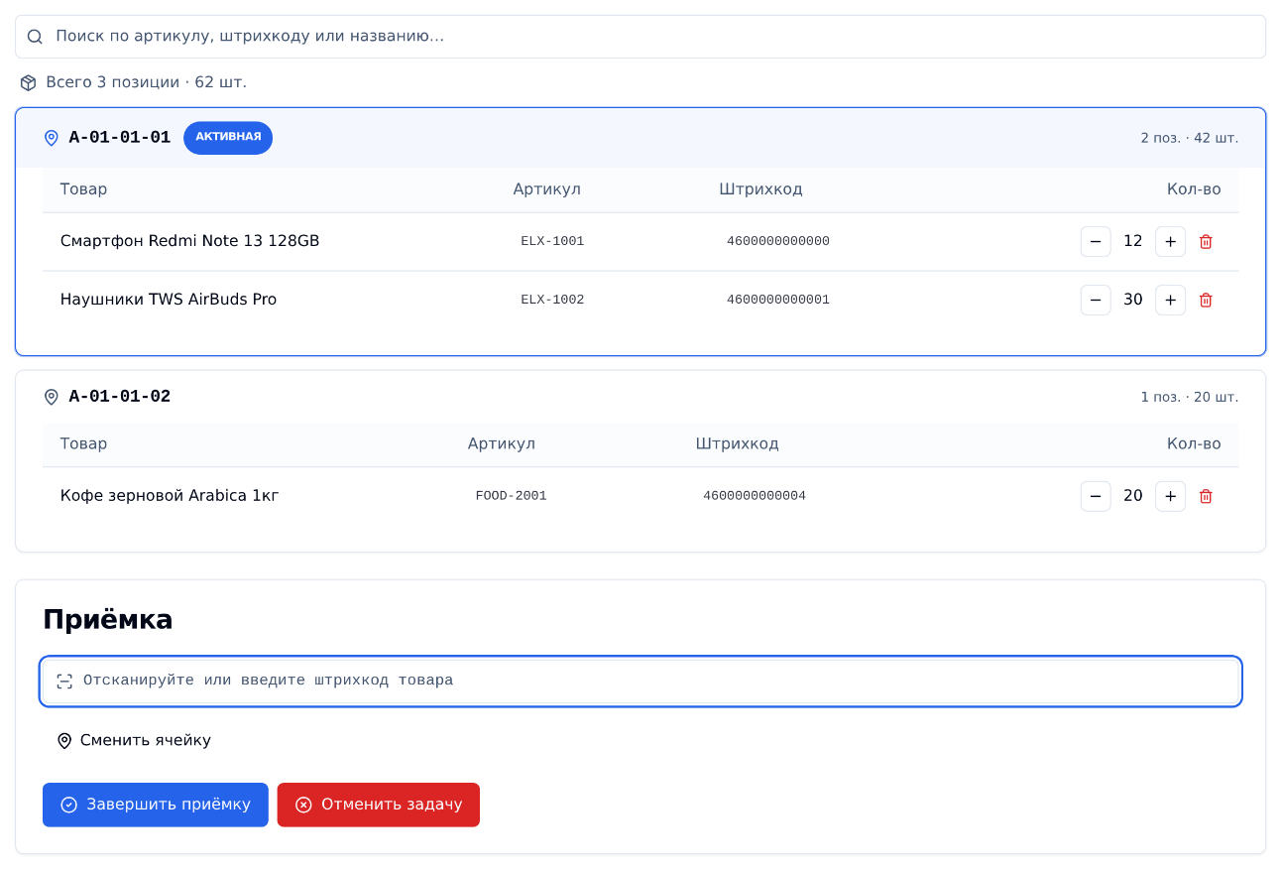Click the quantity value 30
The image size is (1281, 871).
[1133, 300]
